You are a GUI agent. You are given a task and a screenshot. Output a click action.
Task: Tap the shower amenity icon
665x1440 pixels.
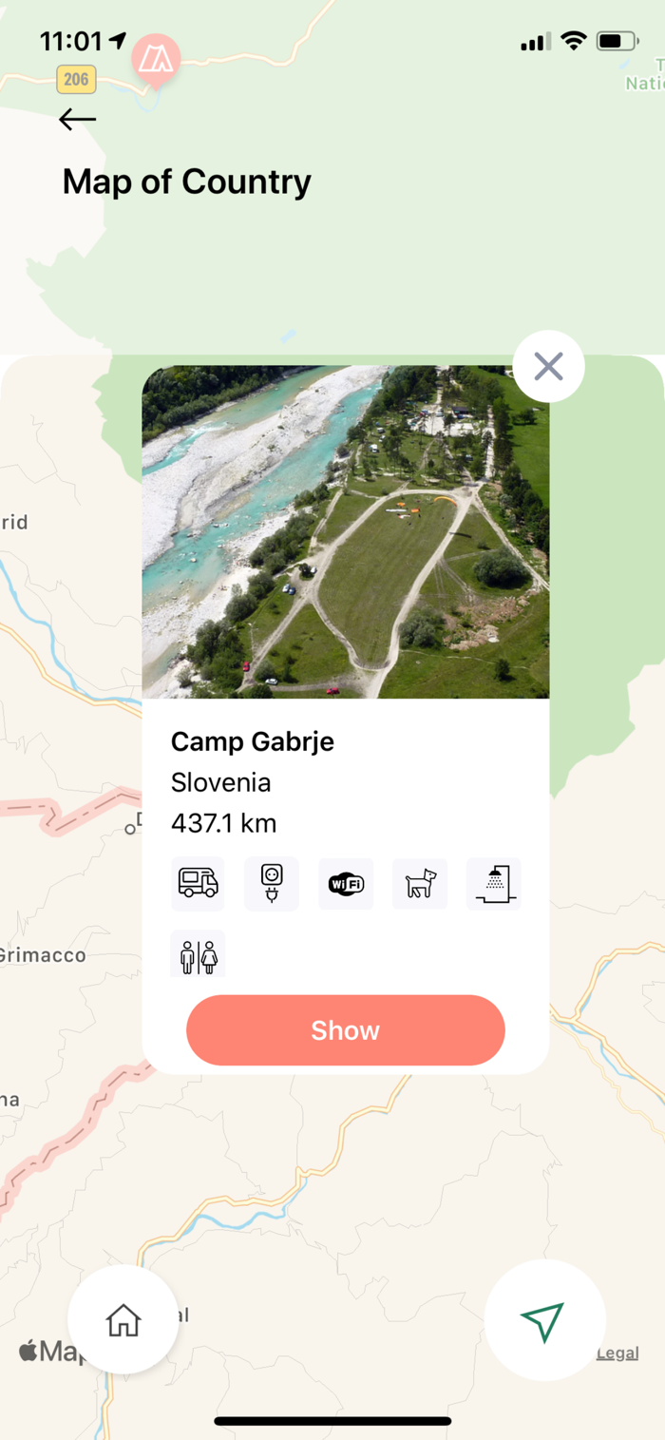pos(494,883)
